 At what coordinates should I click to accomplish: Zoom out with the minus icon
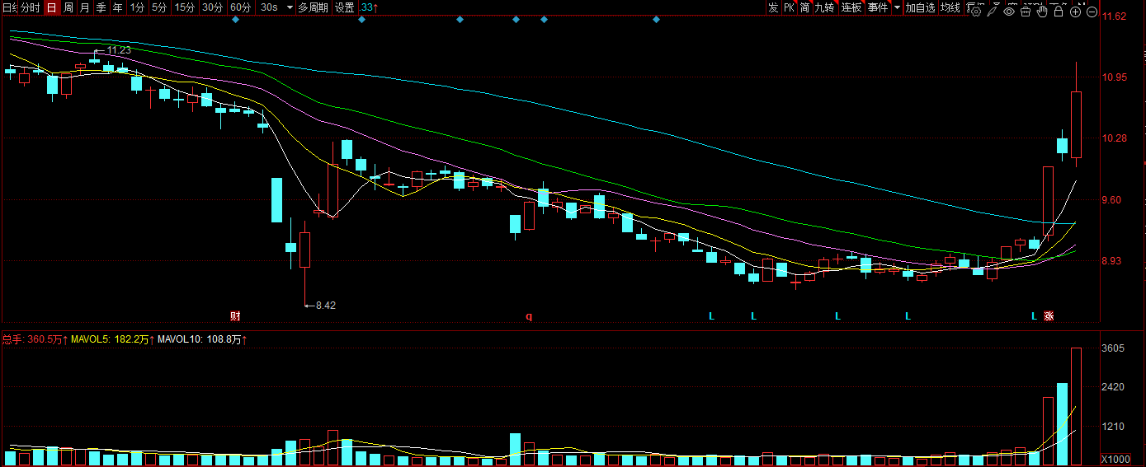tap(1092, 12)
